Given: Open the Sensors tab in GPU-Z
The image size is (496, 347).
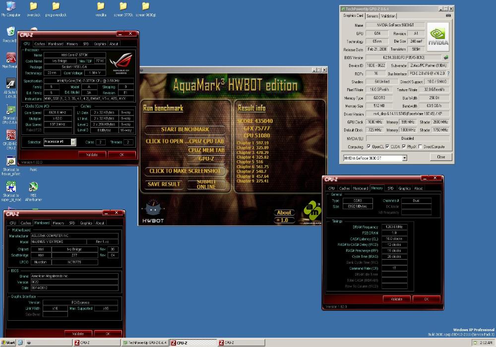Looking at the screenshot, I should tap(372, 16).
